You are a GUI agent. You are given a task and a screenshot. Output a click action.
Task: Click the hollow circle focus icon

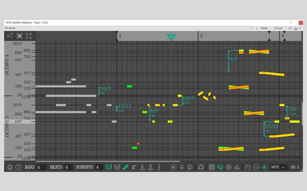coord(29,36)
